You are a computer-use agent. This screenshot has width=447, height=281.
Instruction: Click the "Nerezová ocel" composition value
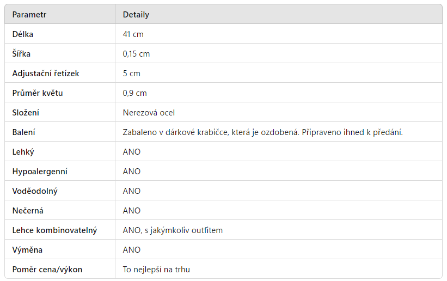click(149, 113)
